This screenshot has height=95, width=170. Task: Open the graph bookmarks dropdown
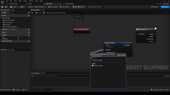(x=33, y=13)
